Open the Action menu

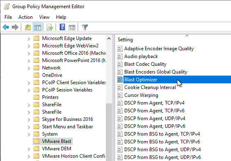[x=25, y=17]
